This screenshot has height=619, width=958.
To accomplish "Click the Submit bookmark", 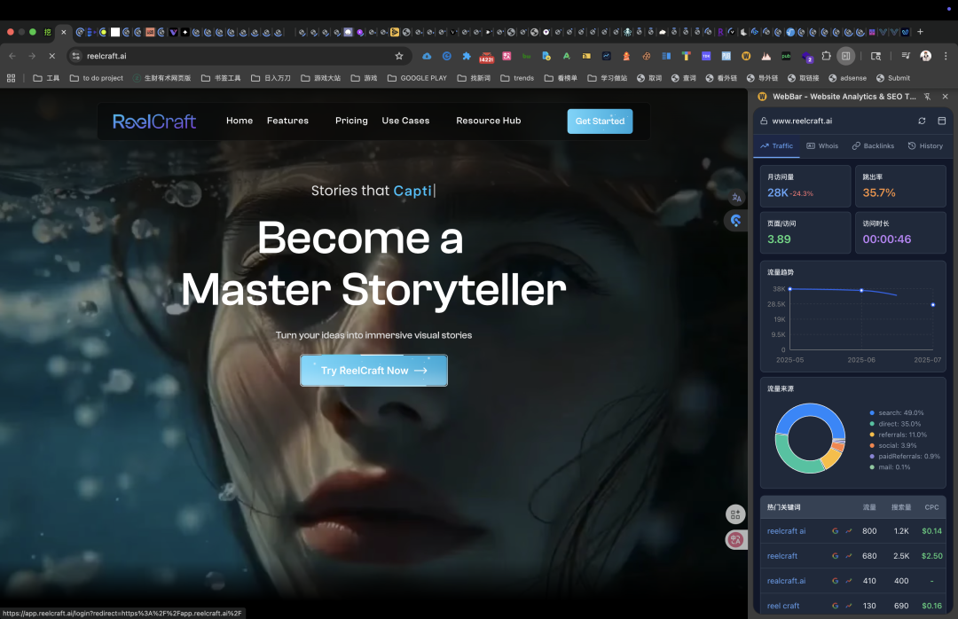I will [x=893, y=78].
